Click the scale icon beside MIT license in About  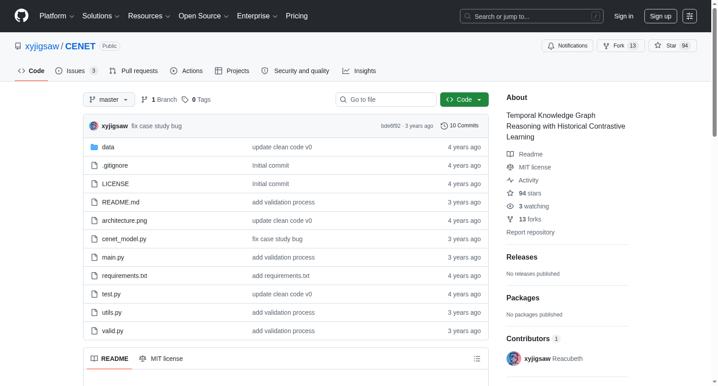[x=510, y=167]
